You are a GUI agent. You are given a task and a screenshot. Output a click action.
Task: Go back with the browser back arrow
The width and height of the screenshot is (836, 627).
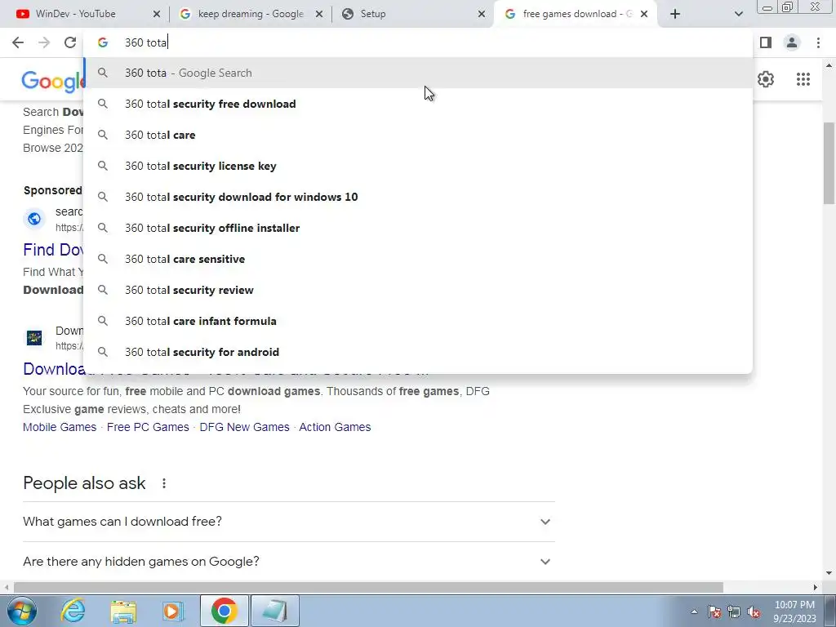point(18,42)
